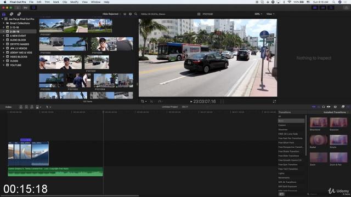Click the keyword editor key button
This screenshot has width=351, height=197.
[26, 8]
